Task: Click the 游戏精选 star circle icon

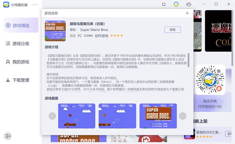Action: [x=8, y=25]
